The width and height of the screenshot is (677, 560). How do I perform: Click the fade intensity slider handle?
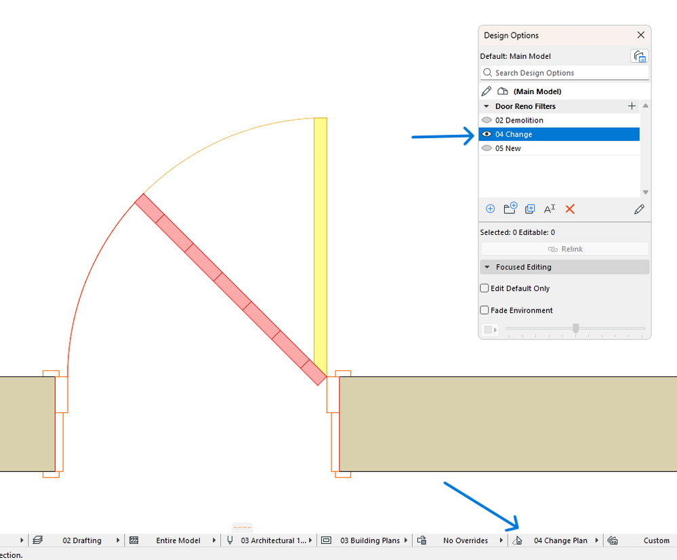575,328
